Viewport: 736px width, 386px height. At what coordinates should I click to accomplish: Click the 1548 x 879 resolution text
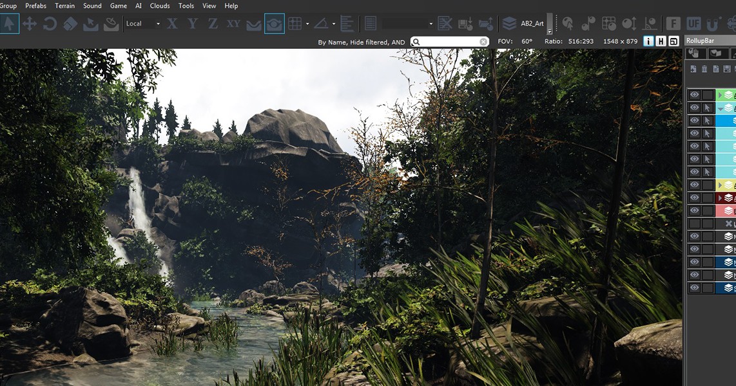click(620, 41)
